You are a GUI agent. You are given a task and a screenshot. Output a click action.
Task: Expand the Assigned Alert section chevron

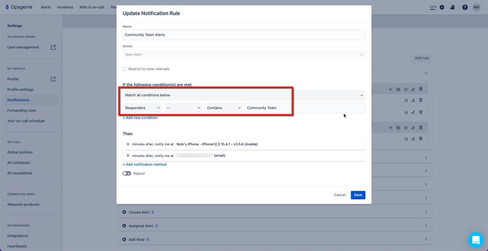coord(426,226)
